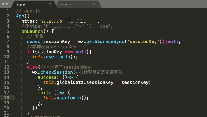Click '===' operator on line 9
The width and height of the screenshot is (207, 117).
click(69, 52)
